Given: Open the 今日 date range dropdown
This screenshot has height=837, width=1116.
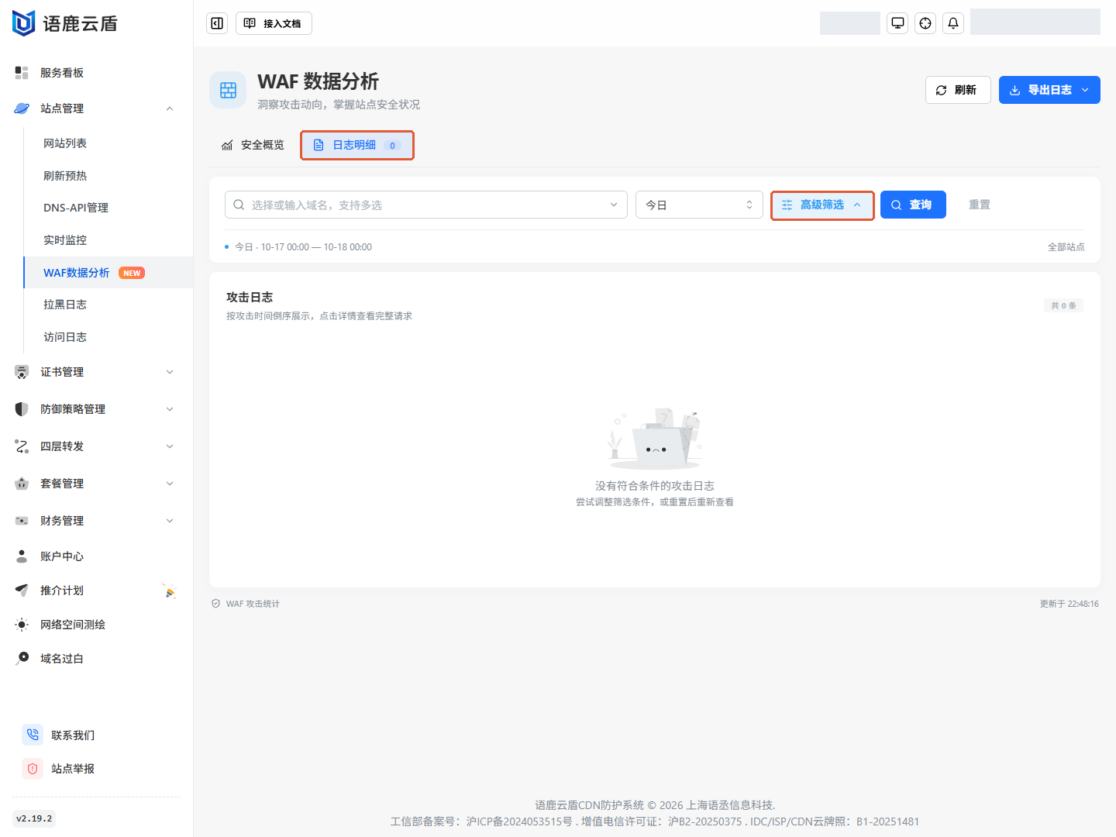Looking at the screenshot, I should 699,205.
